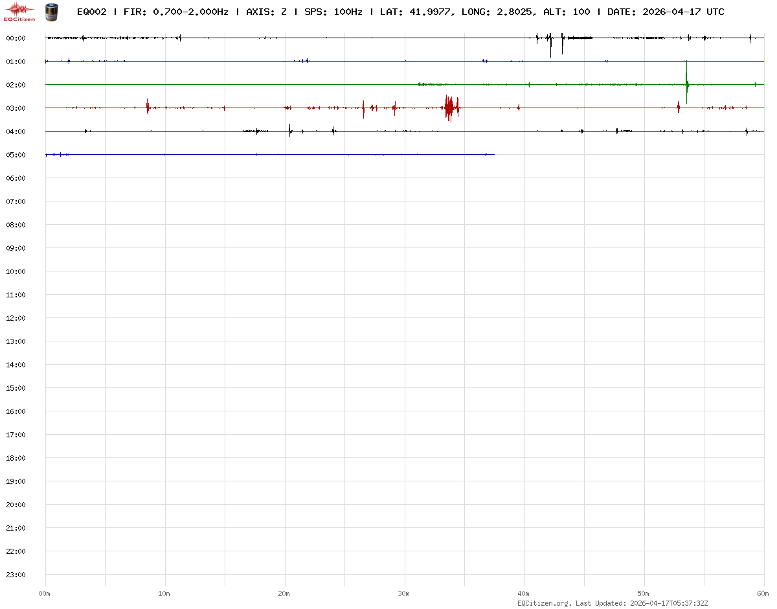Click the FIR: 0.700-2.000Hz filter text

pyautogui.click(x=176, y=12)
